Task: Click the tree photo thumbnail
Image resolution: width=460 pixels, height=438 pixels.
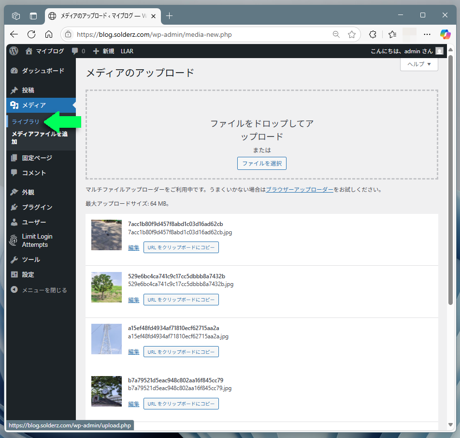Action: 106,287
